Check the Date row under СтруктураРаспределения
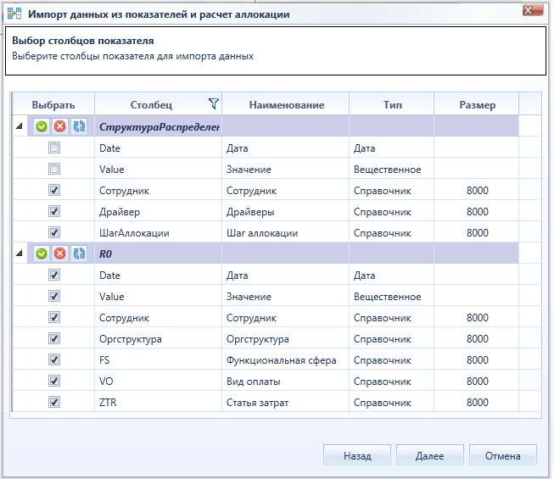The width and height of the screenshot is (554, 479). (54, 148)
